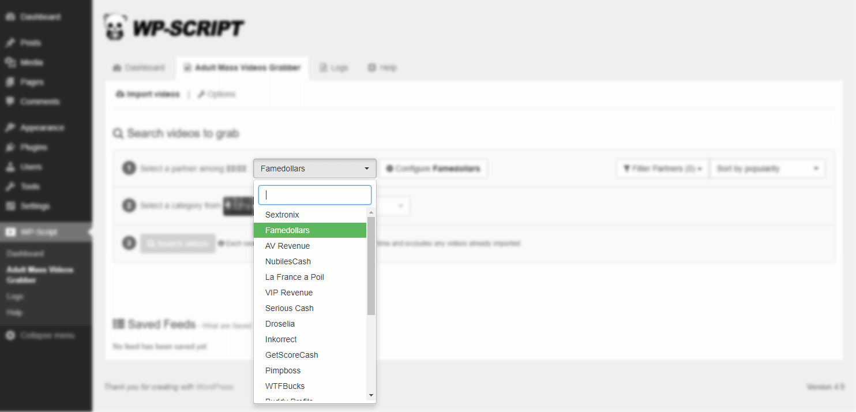Open Dashboard under the WP-Script submenu
This screenshot has height=412, width=856.
click(25, 253)
